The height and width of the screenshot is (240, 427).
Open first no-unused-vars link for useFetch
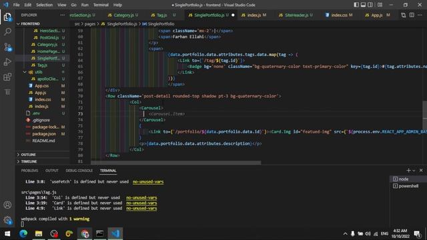click(x=148, y=182)
